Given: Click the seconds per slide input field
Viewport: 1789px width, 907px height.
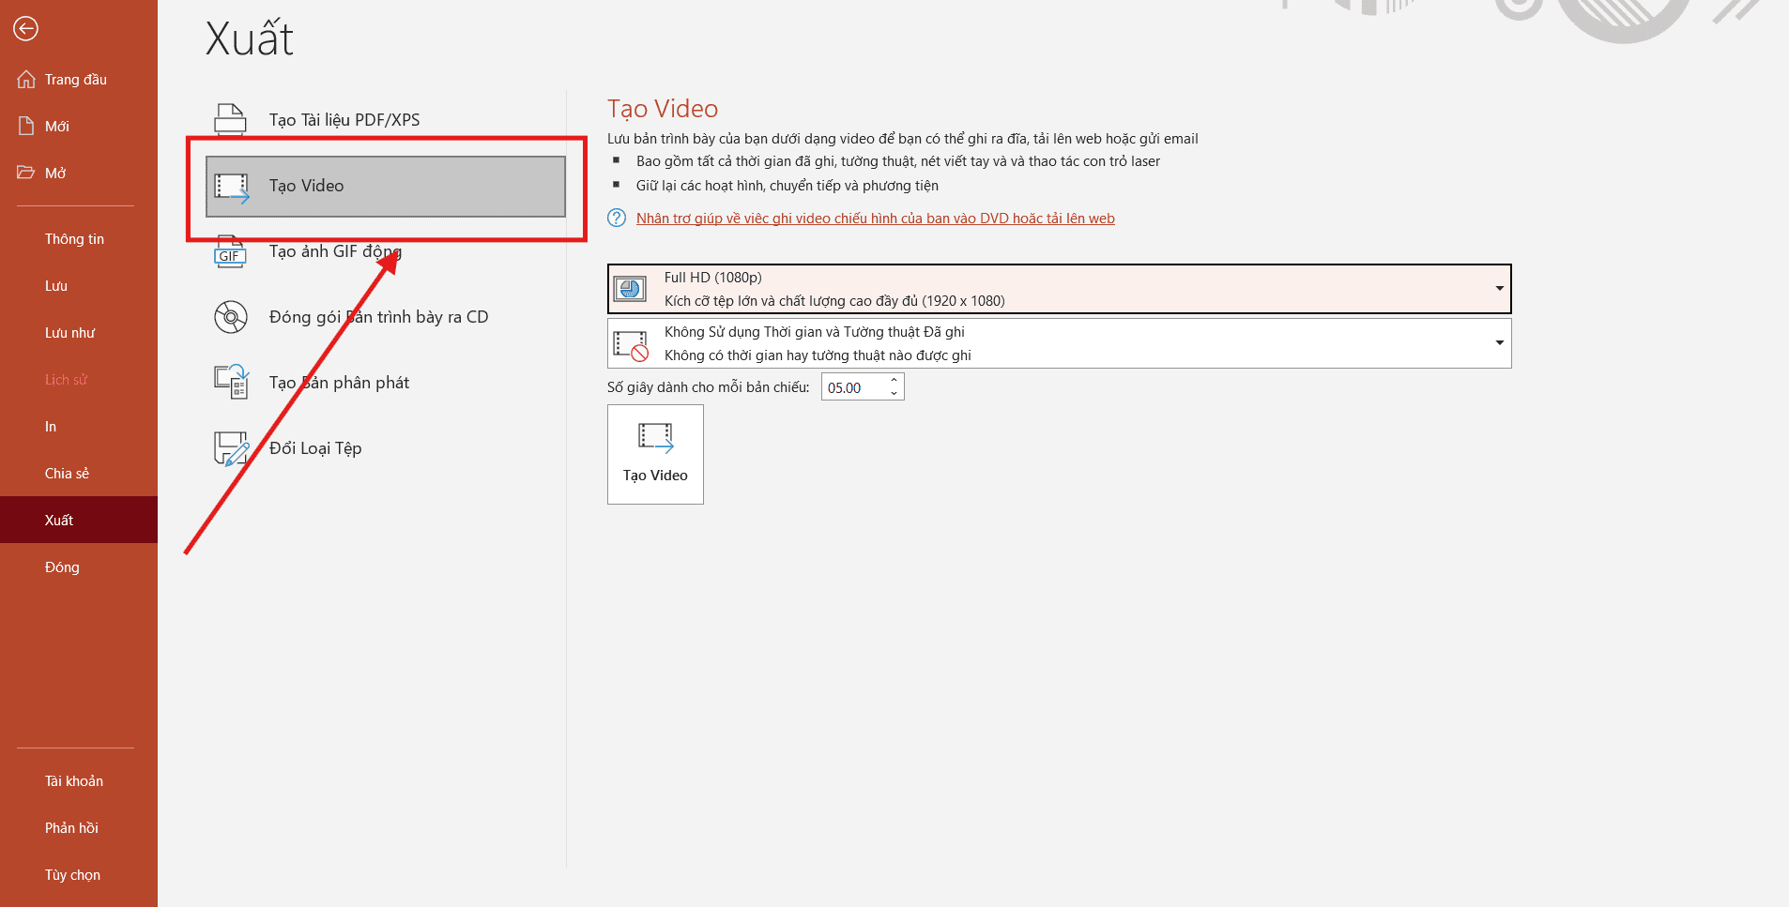Looking at the screenshot, I should click(x=852, y=387).
